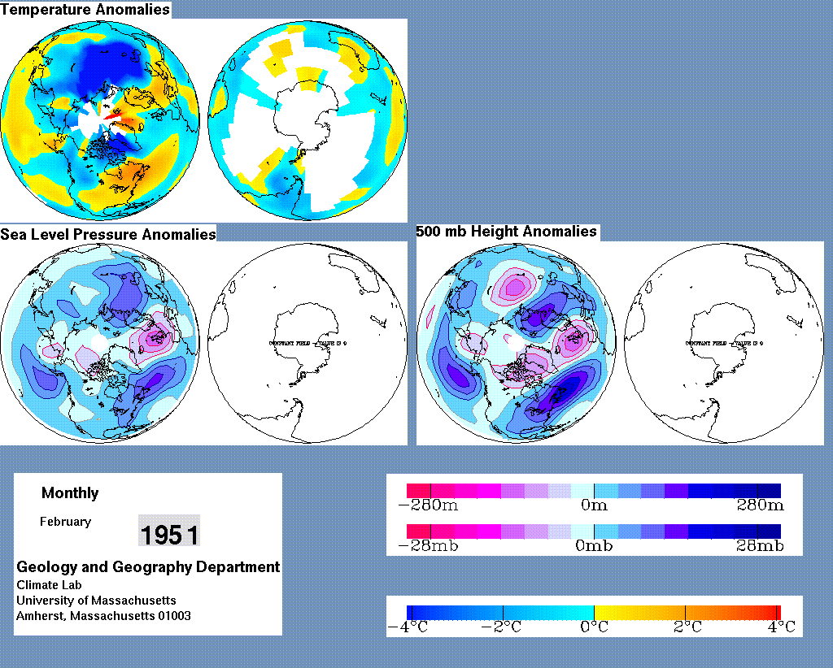This screenshot has width=833, height=668.
Task: Click the −28mb scale label
Action: pyautogui.click(x=428, y=545)
